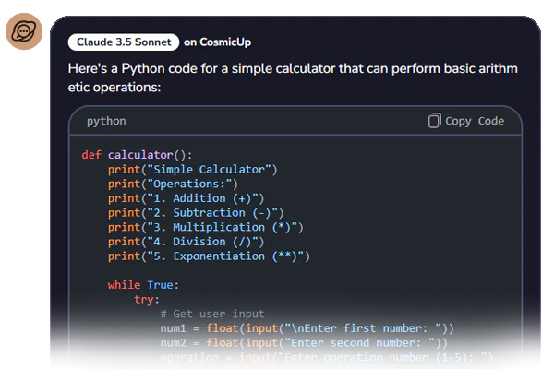554x369 pixels.
Task: Click the CosmicUp chat avatar icon
Action: click(22, 32)
